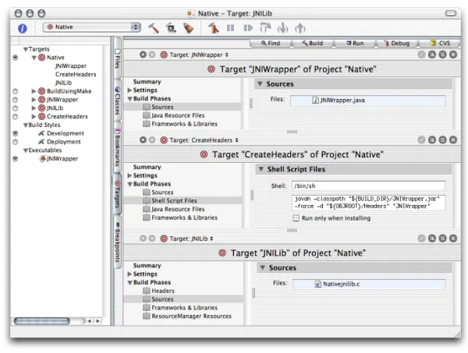This screenshot has height=353, width=468.
Task: Select the Deployment build style radio
Action: click(x=16, y=142)
